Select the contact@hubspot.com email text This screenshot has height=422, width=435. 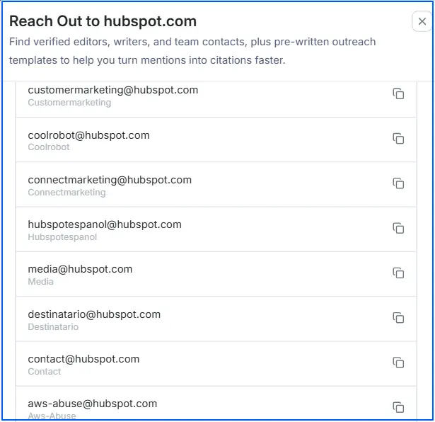(x=83, y=359)
